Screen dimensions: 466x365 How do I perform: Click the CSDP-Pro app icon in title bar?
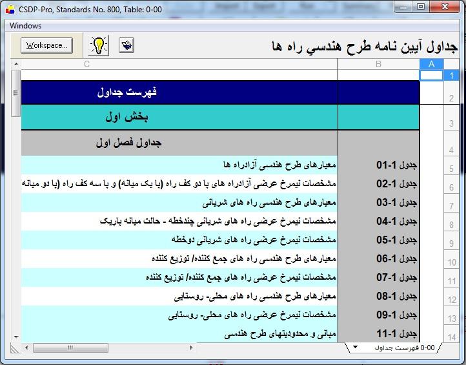pos(10,10)
